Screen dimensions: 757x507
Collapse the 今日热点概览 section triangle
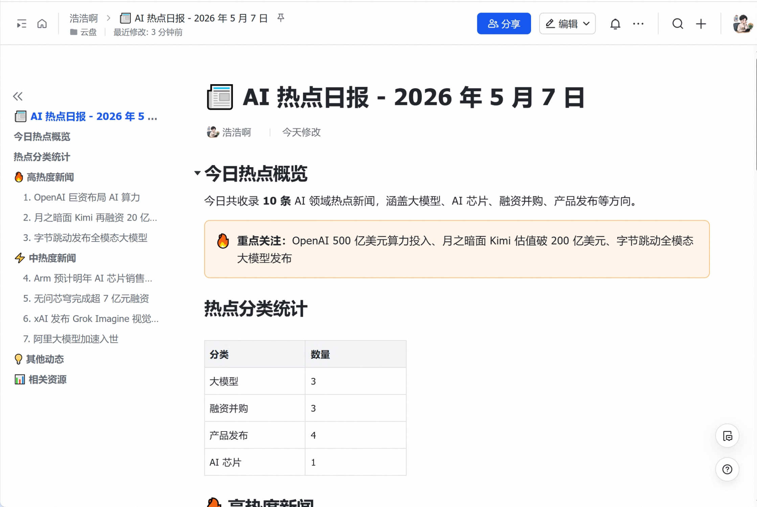tap(197, 173)
